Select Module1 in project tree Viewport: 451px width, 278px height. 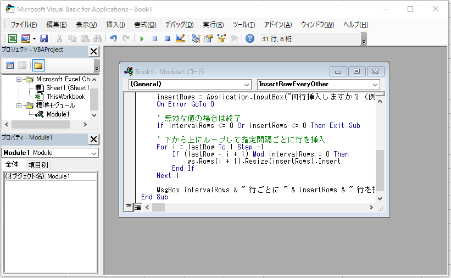[x=58, y=114]
